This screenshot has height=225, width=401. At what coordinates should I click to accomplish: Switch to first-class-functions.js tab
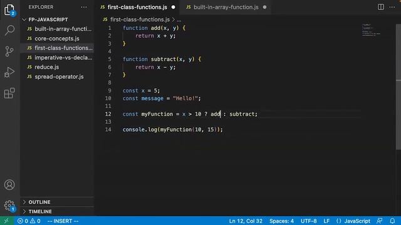pos(137,7)
